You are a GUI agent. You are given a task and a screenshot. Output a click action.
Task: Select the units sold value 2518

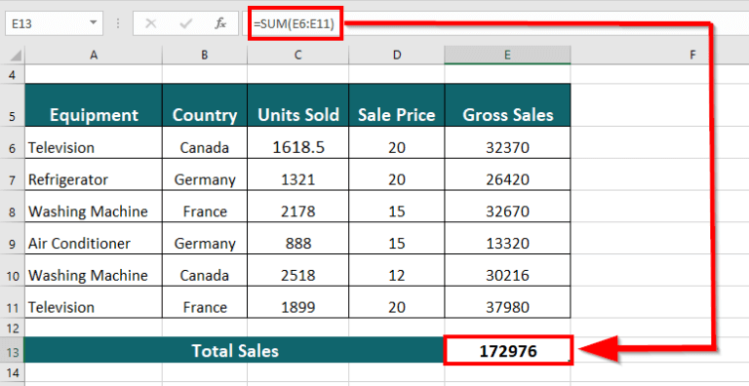click(x=297, y=270)
